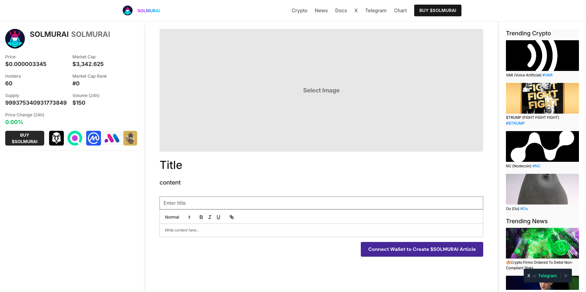Open the VAR trending crypto thumbnail
This screenshot has height=292, width=586.
click(542, 56)
